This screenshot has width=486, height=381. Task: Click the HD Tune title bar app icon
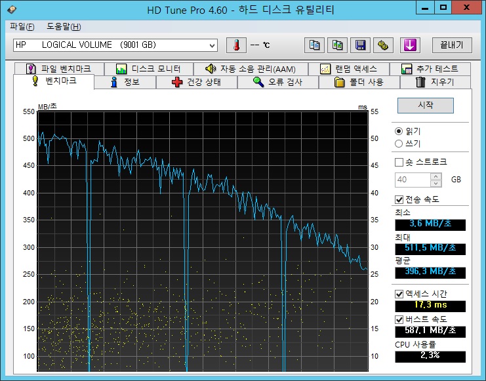(x=11, y=10)
